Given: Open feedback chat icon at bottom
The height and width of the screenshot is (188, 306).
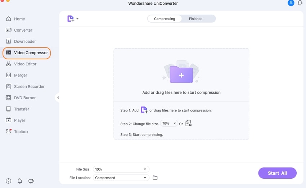Looking at the screenshot, I should 31,181.
